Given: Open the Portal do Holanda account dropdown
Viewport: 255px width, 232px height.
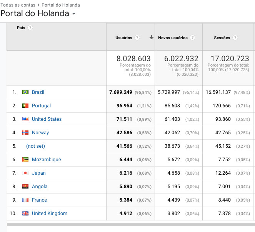Looking at the screenshot, I should click(73, 14).
